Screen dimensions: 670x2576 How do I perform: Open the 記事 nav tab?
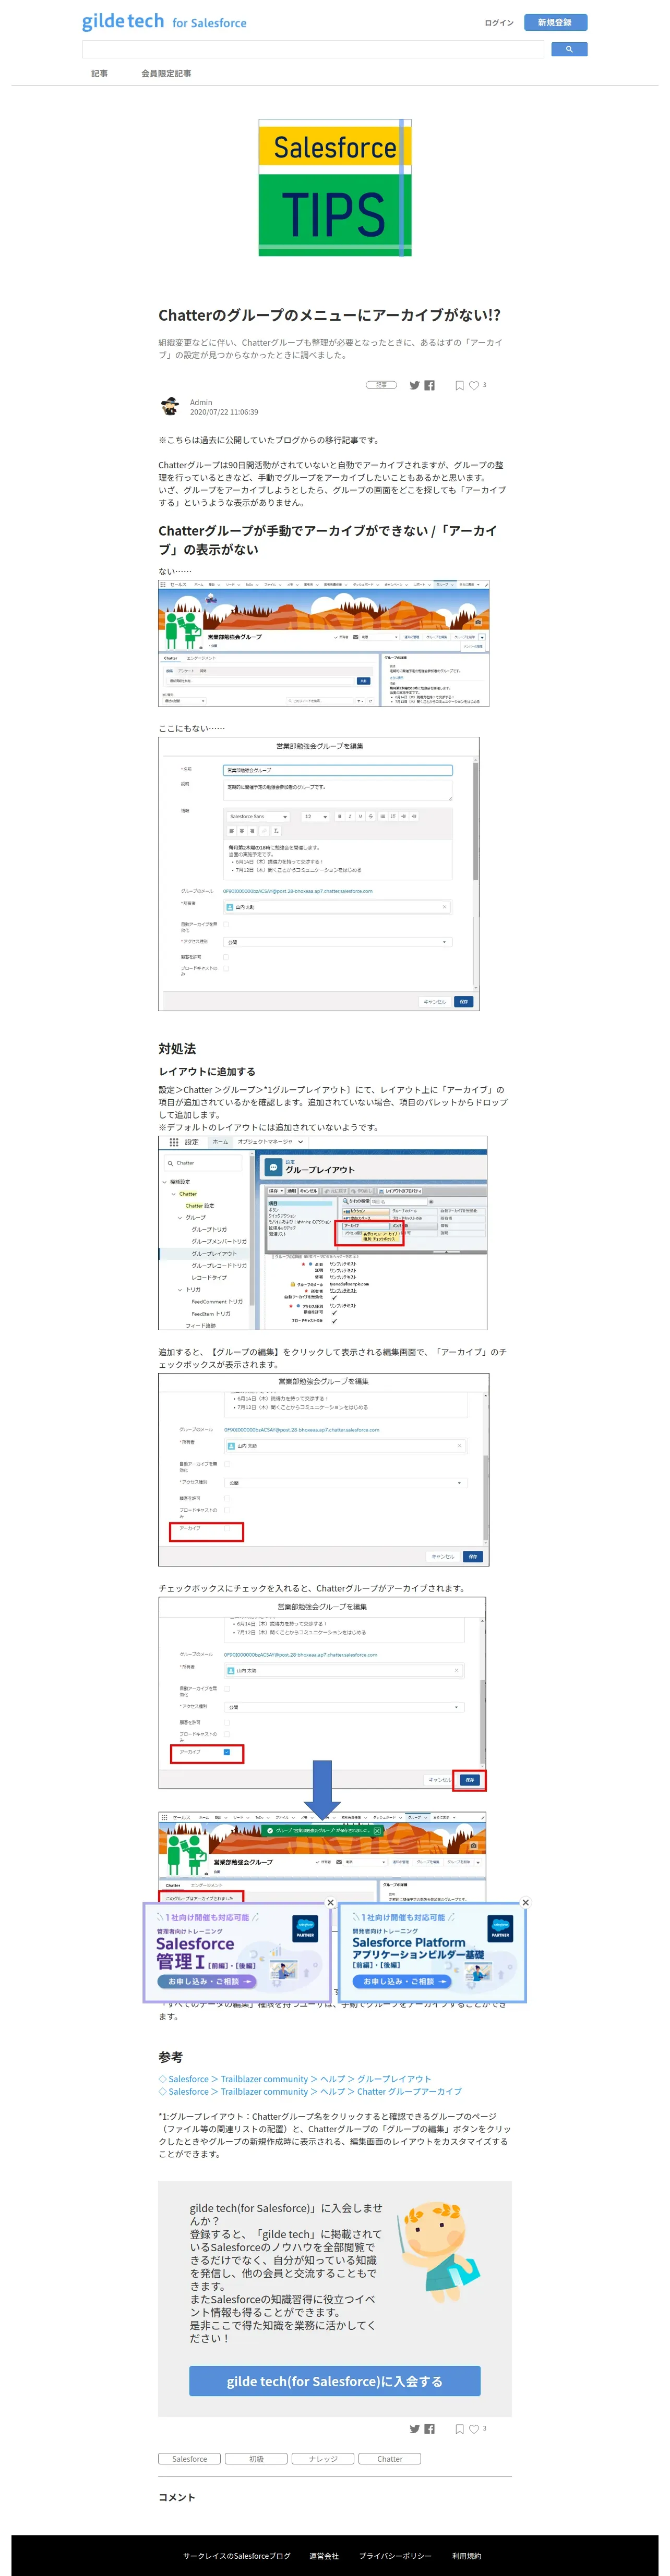[99, 73]
